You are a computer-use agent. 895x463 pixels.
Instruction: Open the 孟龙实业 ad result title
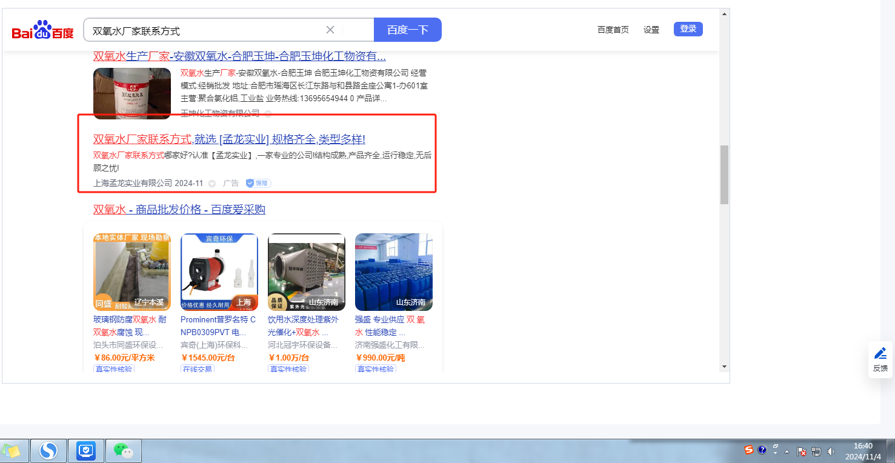[x=229, y=139]
